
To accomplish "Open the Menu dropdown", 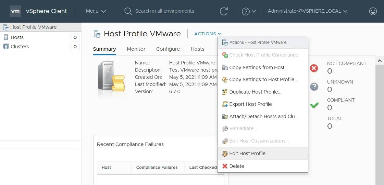I will (x=96, y=11).
